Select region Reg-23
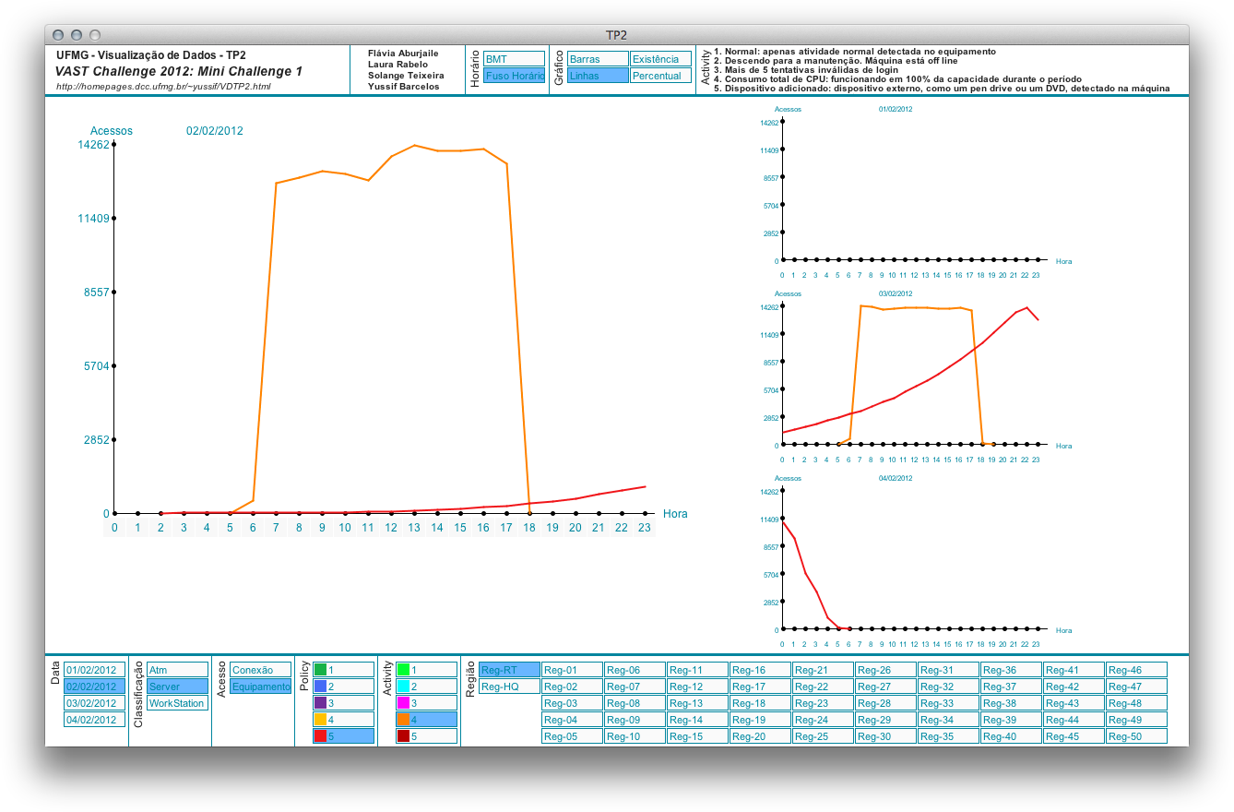 pyautogui.click(x=823, y=703)
